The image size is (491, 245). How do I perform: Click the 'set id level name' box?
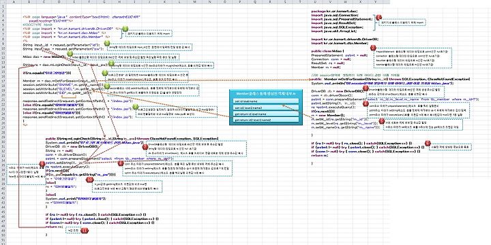(x=266, y=101)
